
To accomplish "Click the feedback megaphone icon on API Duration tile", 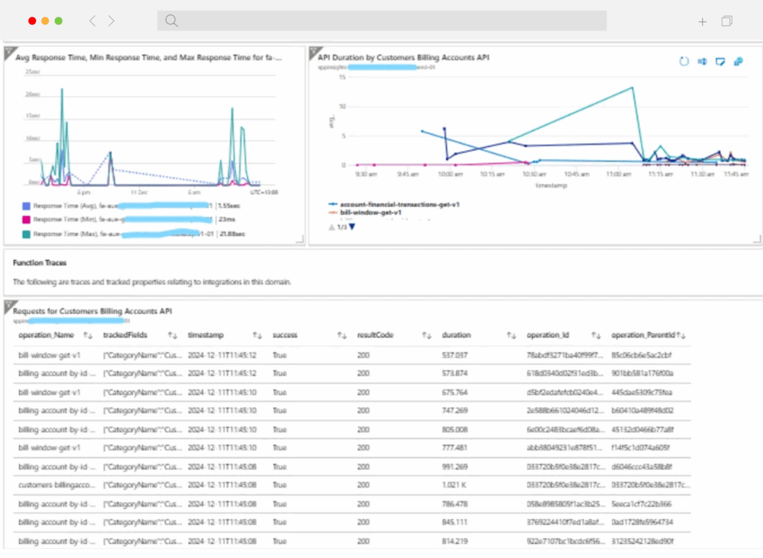I will (x=702, y=62).
